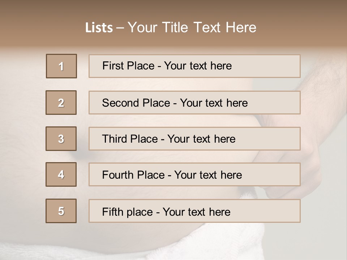This screenshot has height=260, width=347.
Task: Select the number 4 square
Action: click(x=61, y=174)
